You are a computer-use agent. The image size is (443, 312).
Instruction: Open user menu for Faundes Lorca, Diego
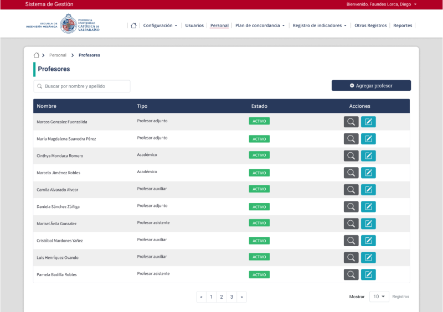coord(381,4)
